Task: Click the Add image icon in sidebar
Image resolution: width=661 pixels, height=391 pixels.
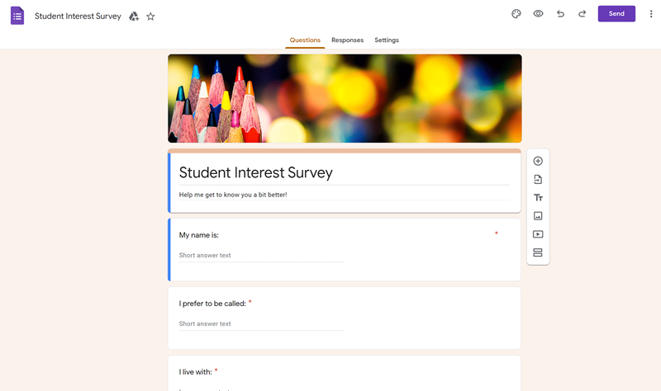Action: [x=538, y=216]
